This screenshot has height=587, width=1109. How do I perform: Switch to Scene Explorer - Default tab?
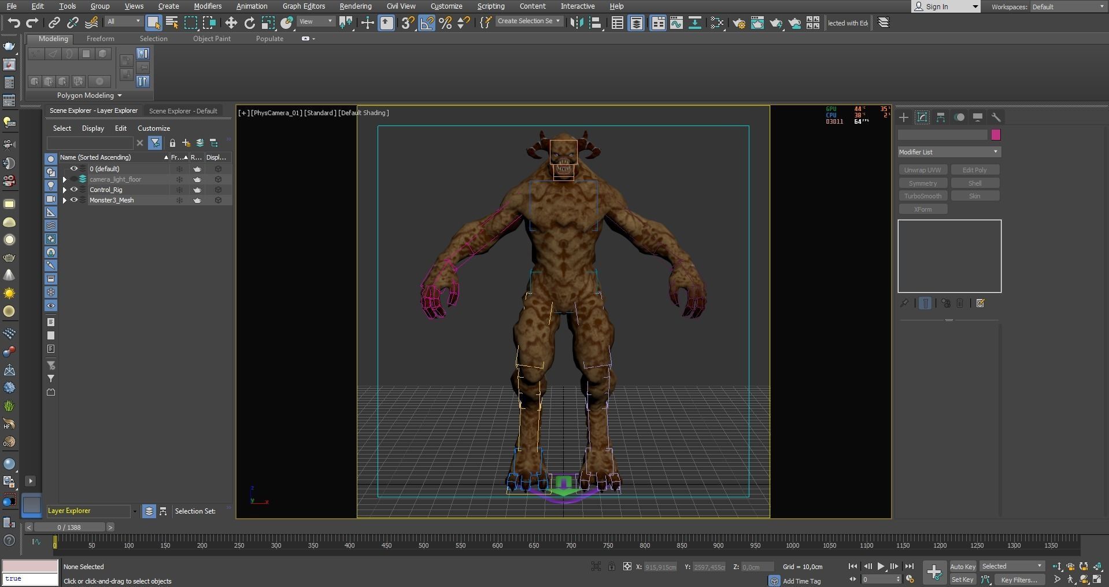coord(183,110)
